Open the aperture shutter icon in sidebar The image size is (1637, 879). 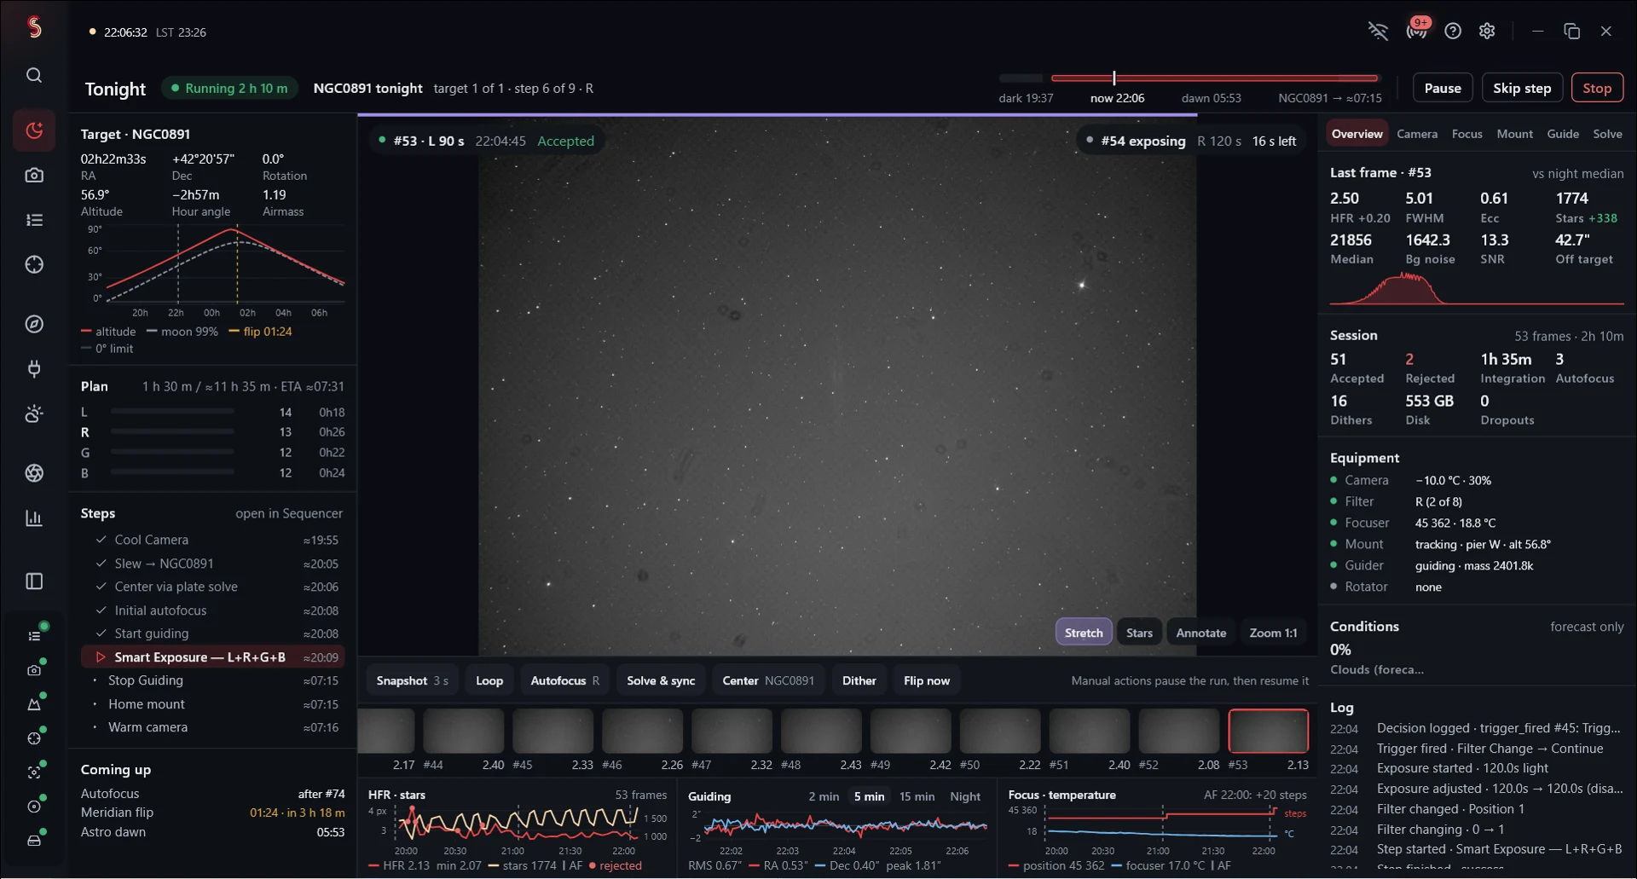(x=34, y=473)
